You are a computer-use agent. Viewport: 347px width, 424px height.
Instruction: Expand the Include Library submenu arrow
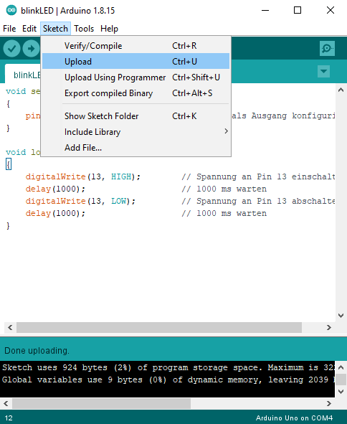click(x=227, y=131)
